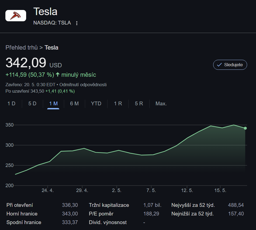Select the 6 M range tab

pos(74,104)
